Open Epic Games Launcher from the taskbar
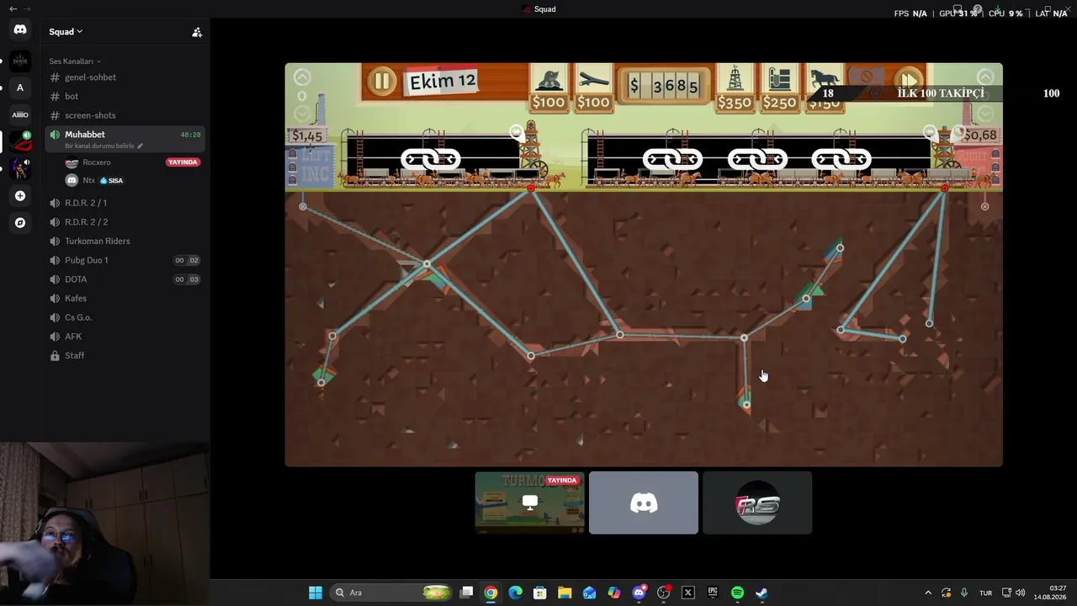1077x606 pixels. coord(713,593)
